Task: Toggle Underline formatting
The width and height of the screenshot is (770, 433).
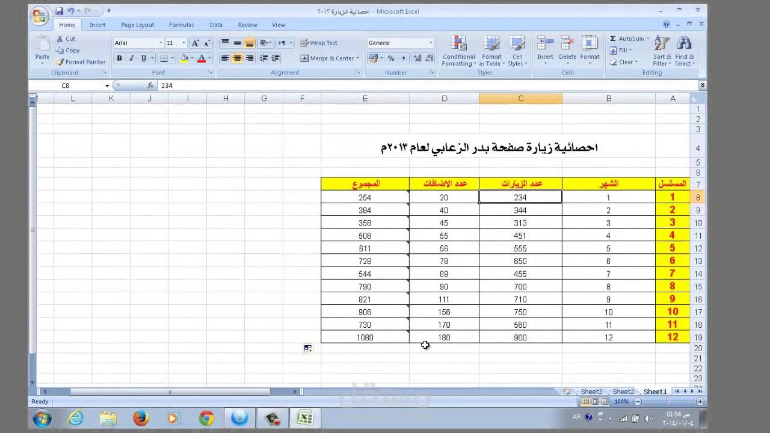Action: (x=143, y=58)
